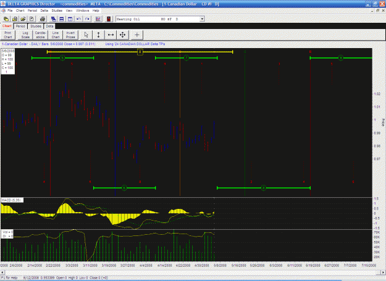Click the Delta Graphics title bar app icon
Viewport: 386px width, 281px height.
(3, 4)
